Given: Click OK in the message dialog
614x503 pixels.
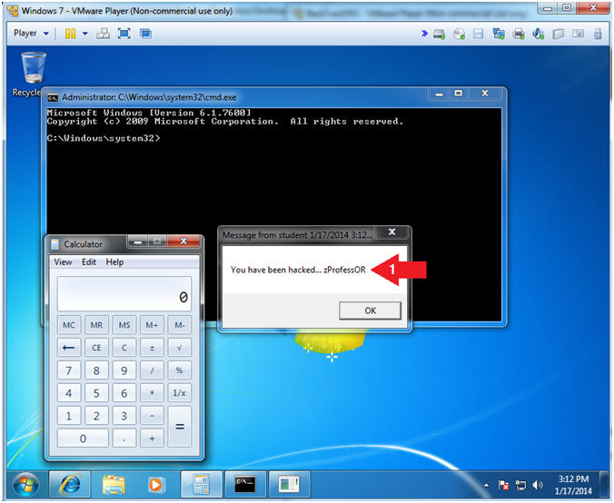Looking at the screenshot, I should pos(370,311).
